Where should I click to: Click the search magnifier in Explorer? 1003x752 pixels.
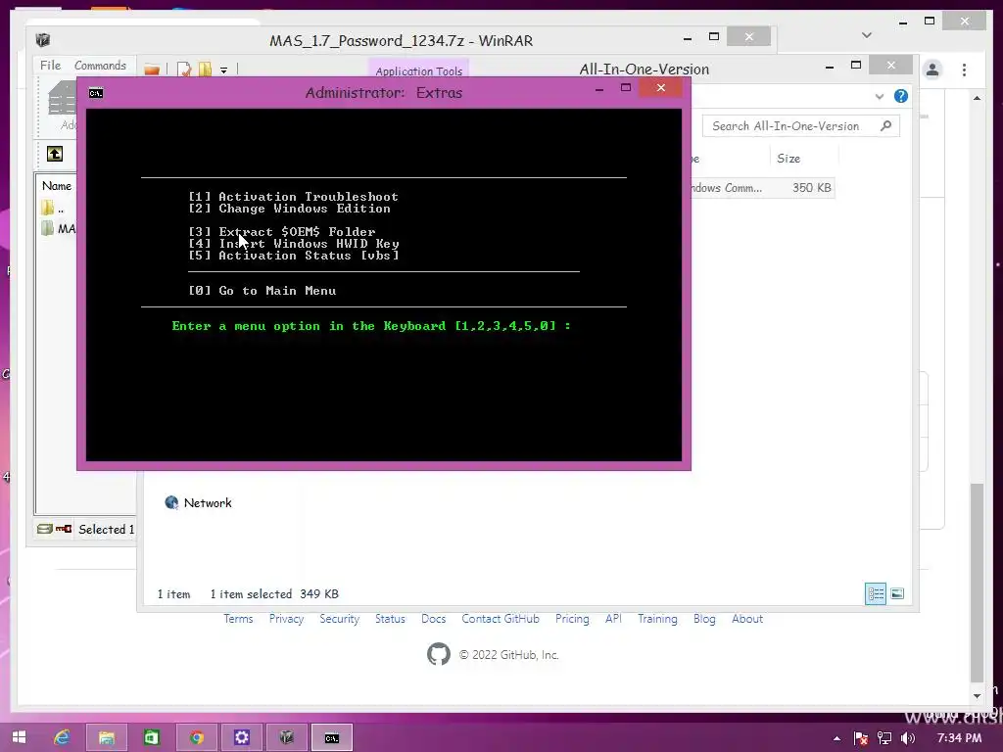tap(885, 125)
